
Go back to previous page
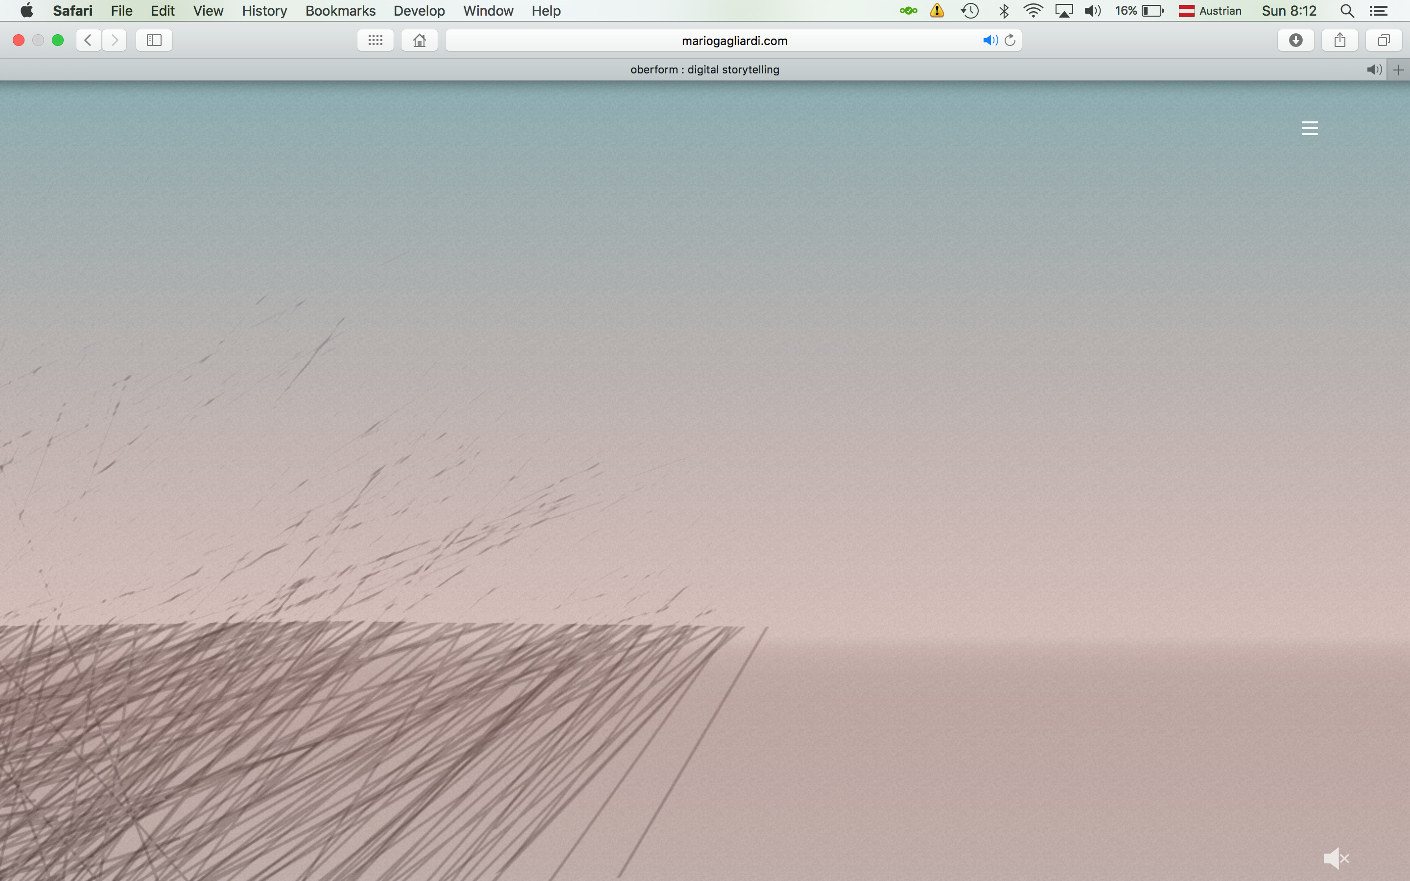(x=88, y=40)
